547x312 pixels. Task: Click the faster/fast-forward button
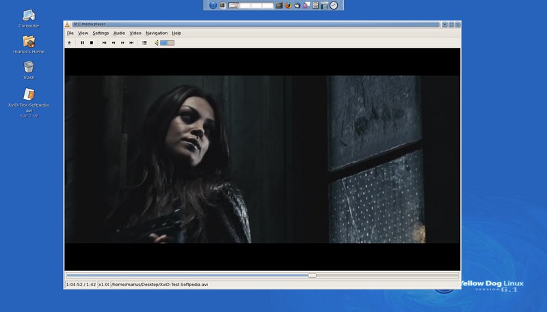click(122, 43)
